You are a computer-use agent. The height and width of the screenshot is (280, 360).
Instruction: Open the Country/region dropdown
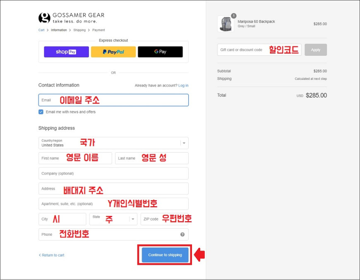pyautogui.click(x=113, y=143)
